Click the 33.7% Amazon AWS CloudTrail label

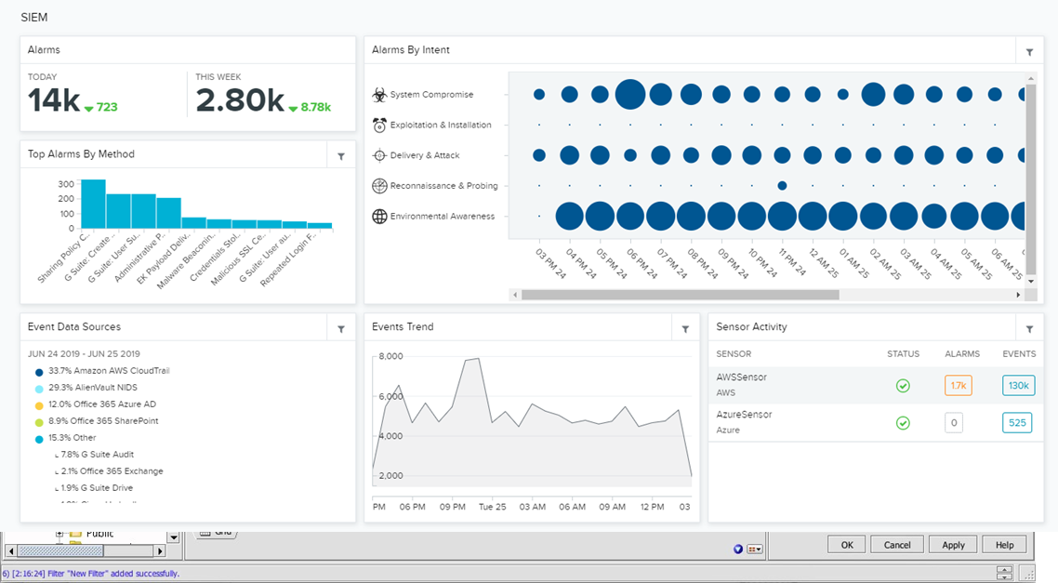[109, 370]
